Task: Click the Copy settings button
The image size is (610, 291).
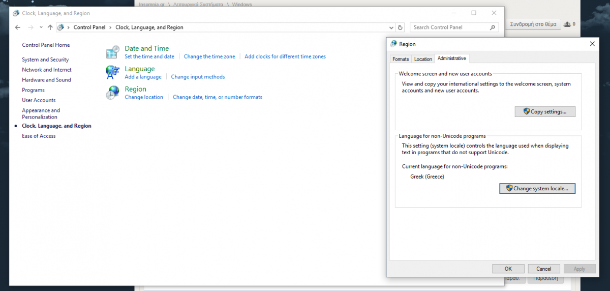Action: tap(545, 111)
